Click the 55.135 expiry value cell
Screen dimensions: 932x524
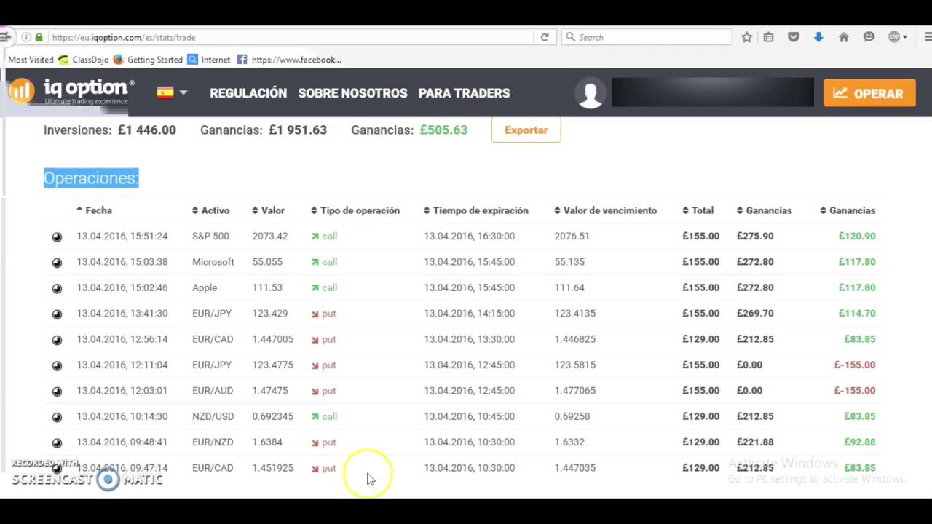(569, 262)
